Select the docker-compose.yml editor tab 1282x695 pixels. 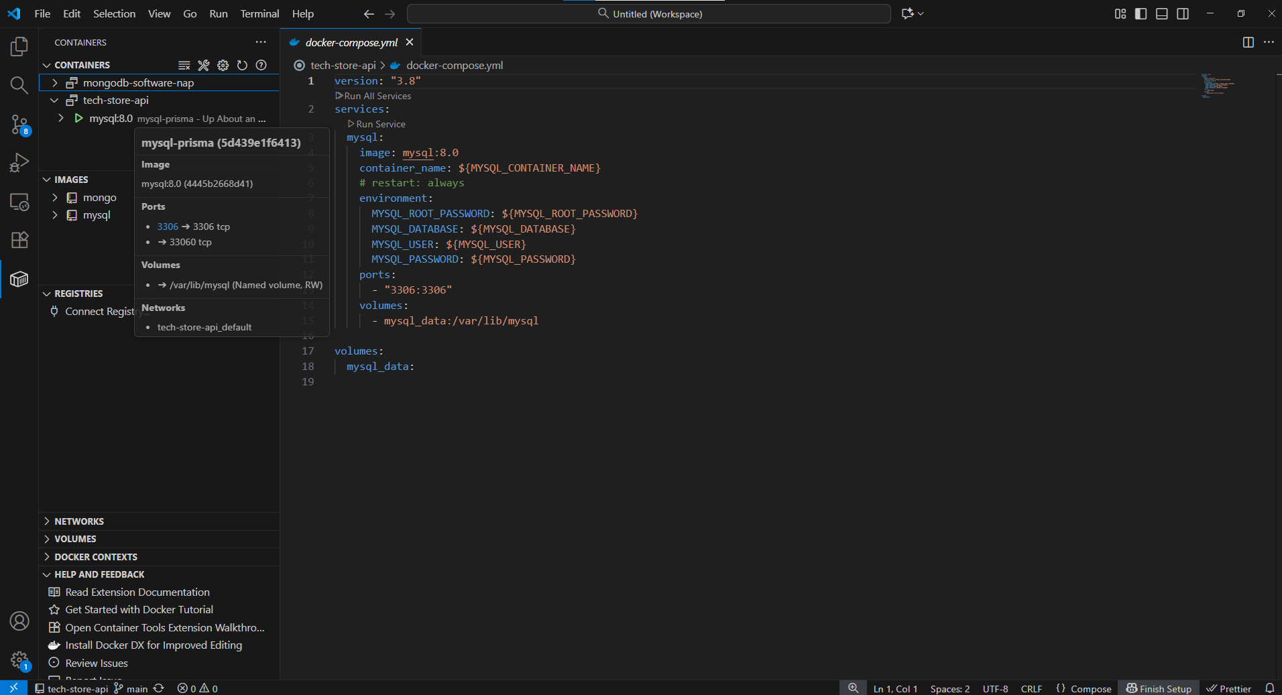351,42
